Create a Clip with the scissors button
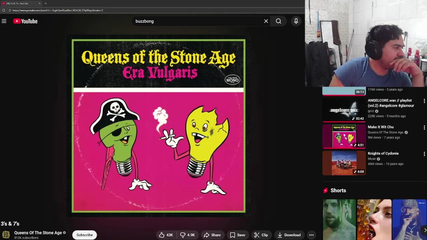427x240 pixels. coord(261,235)
